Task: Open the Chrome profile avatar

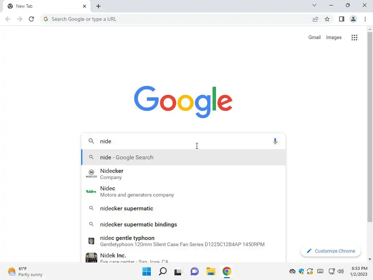Action: tap(353, 19)
